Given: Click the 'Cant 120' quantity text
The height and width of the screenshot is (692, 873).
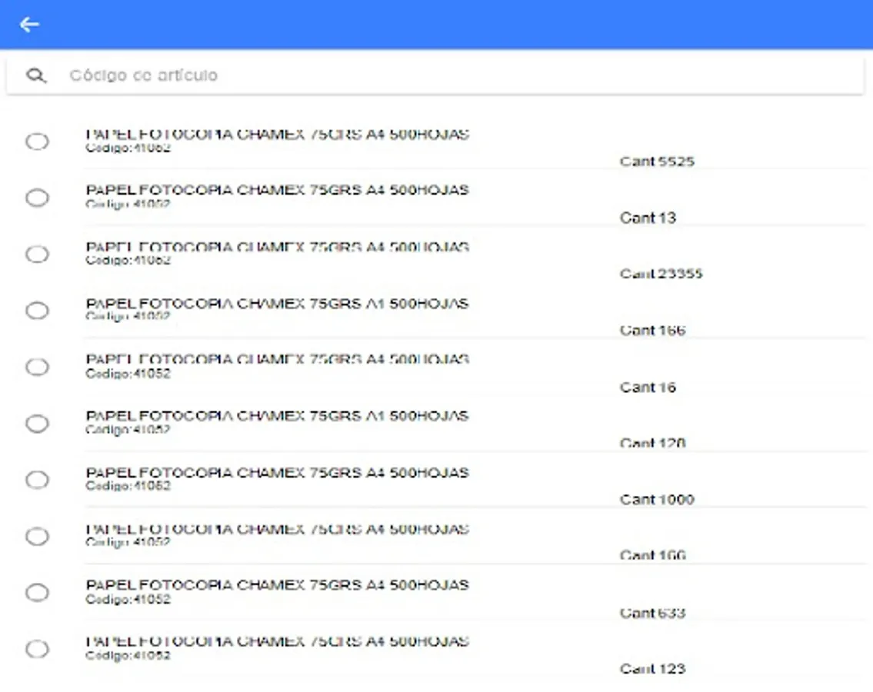Looking at the screenshot, I should pyautogui.click(x=652, y=443).
